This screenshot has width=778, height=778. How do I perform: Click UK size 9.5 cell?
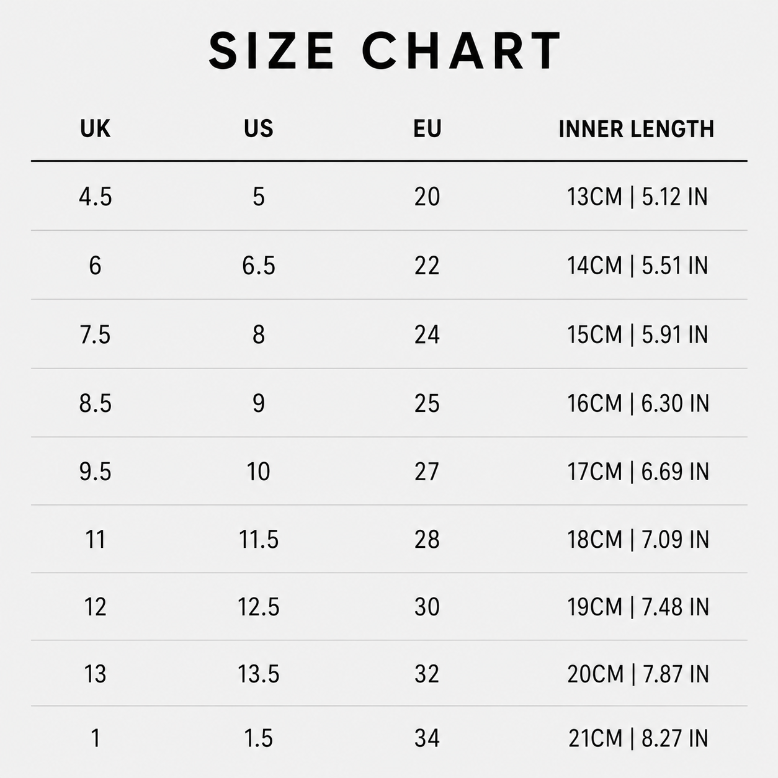[x=95, y=472]
